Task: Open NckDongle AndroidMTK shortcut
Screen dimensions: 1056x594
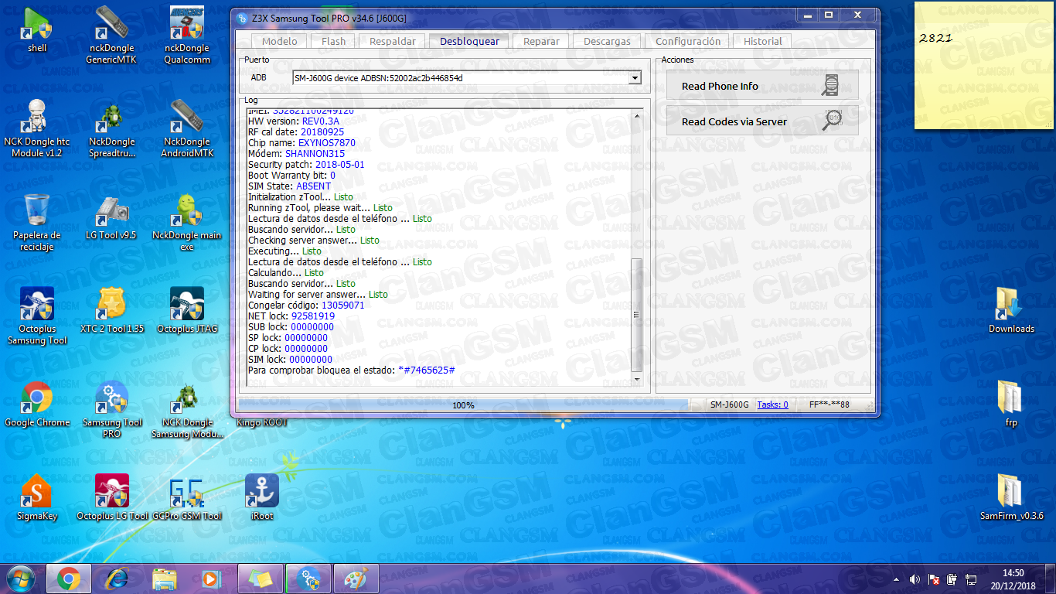Action: (x=187, y=128)
